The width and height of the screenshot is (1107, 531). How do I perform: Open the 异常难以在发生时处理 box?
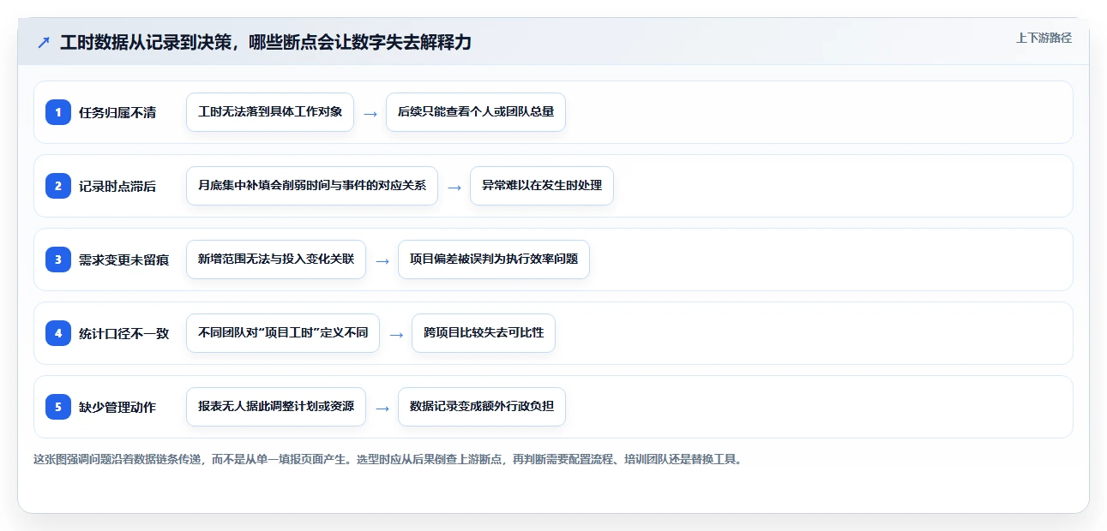click(x=542, y=186)
